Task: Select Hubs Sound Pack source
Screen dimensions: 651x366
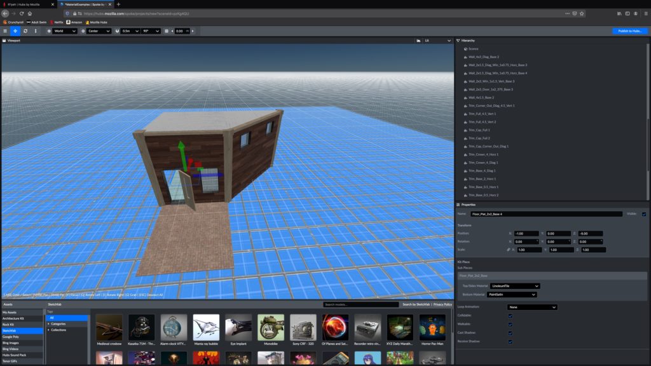Action: [22, 355]
